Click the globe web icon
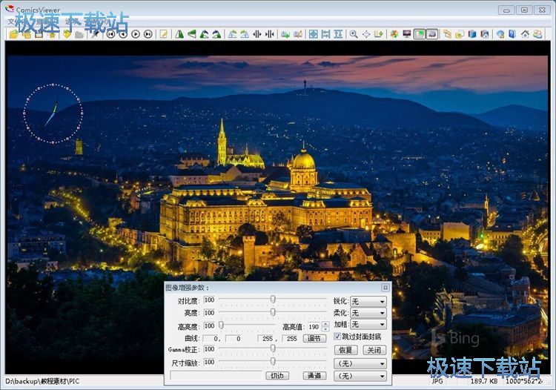 tap(500, 34)
